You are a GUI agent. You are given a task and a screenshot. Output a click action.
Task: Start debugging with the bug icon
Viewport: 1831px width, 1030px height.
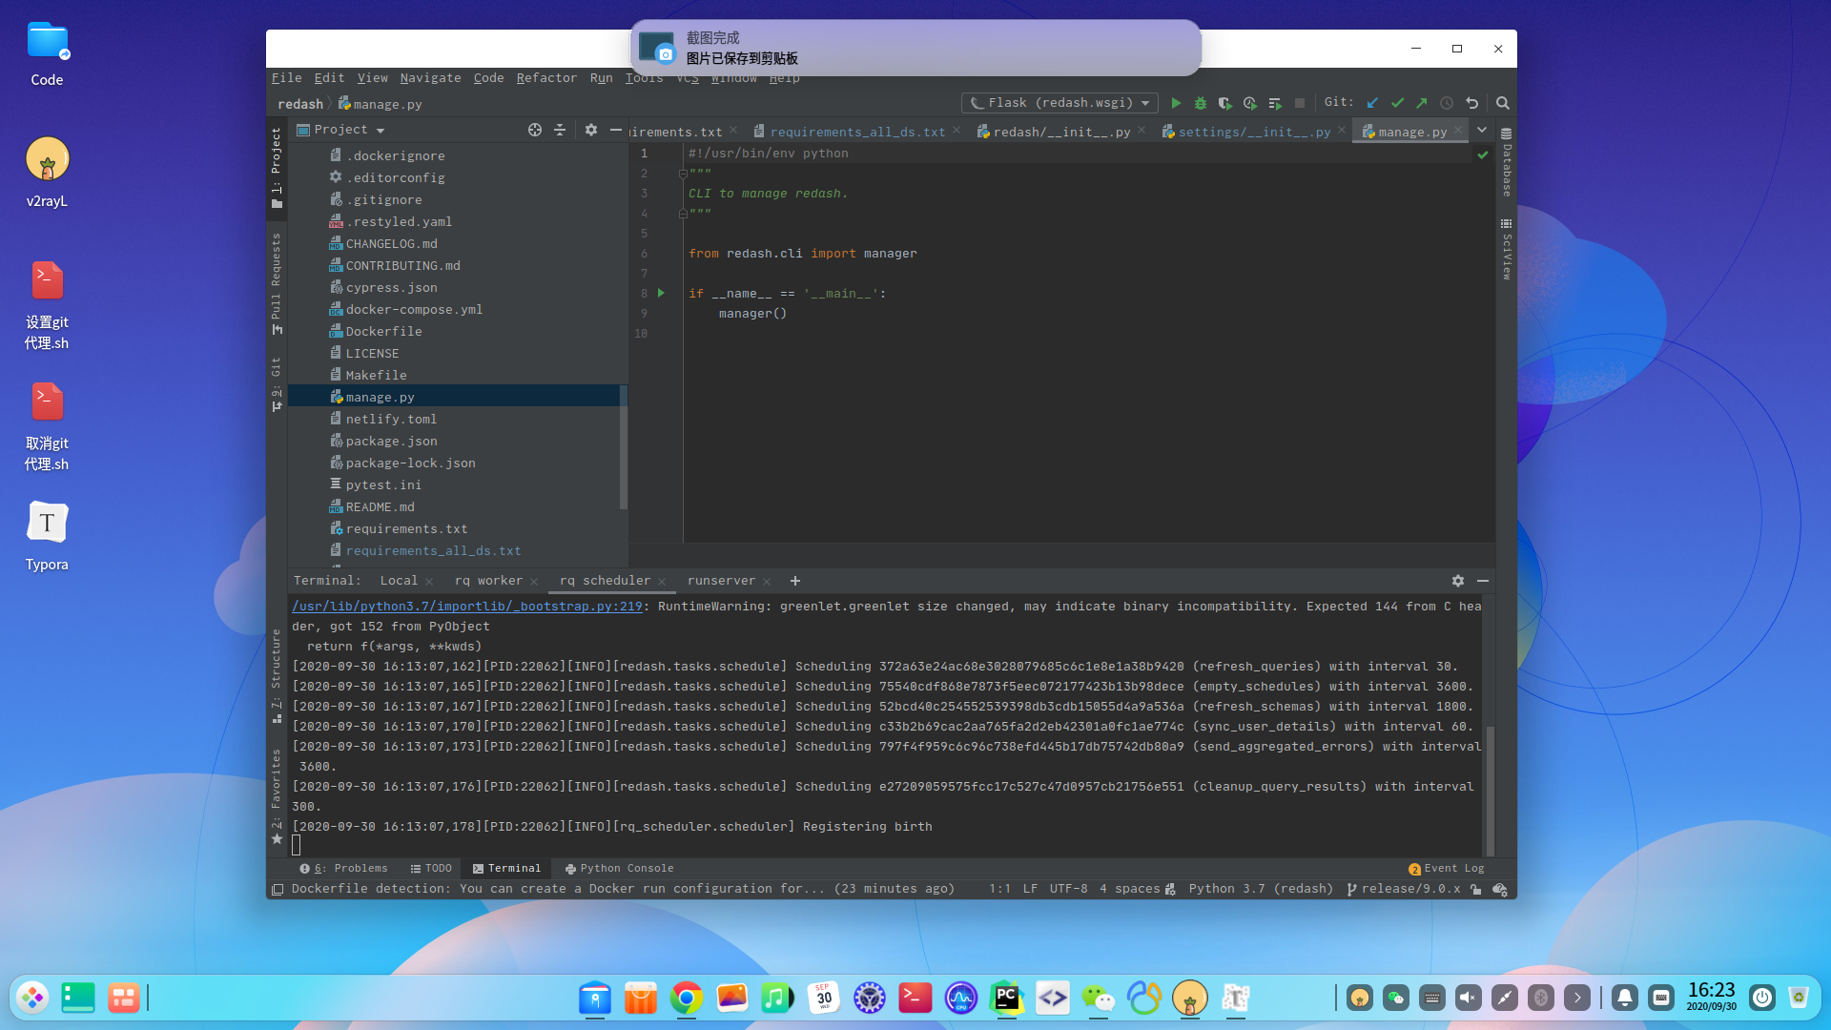click(1201, 103)
